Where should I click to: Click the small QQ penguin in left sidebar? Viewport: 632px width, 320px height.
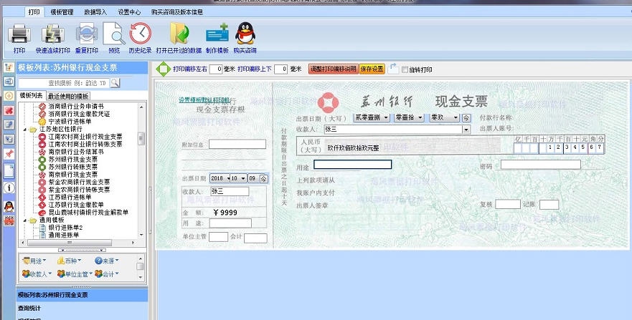tap(9, 207)
